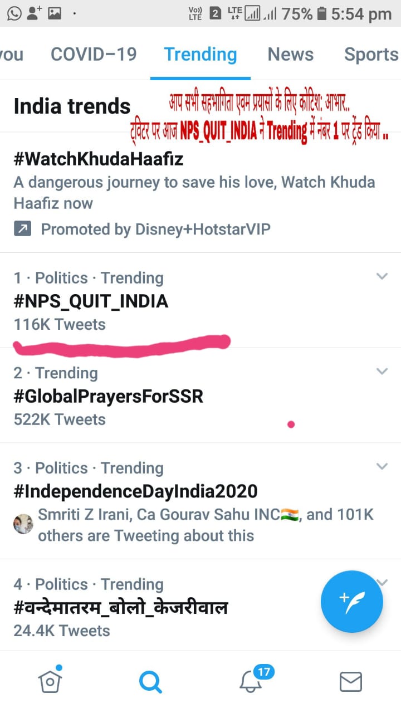The image size is (401, 713).
Task: Switch to the COVID-19 tab
Action: point(94,55)
